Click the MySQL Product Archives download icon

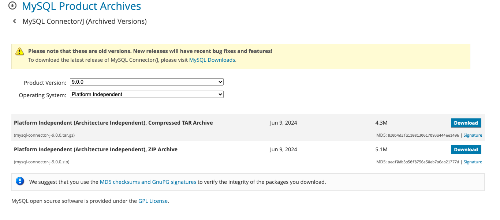point(12,6)
